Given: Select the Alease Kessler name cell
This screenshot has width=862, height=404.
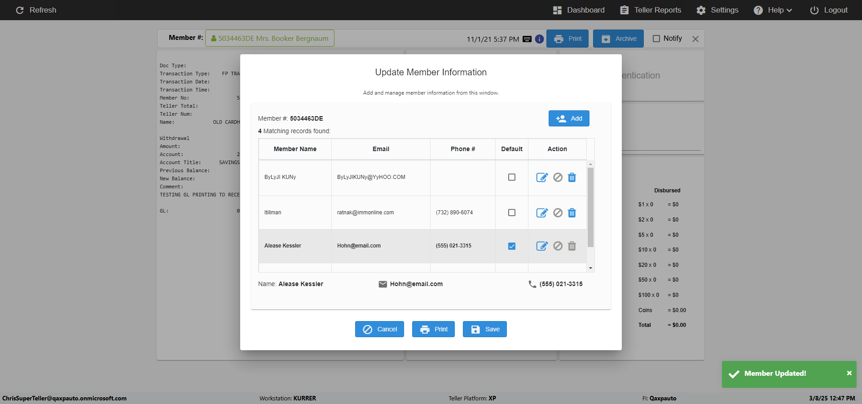Looking at the screenshot, I should (x=295, y=246).
